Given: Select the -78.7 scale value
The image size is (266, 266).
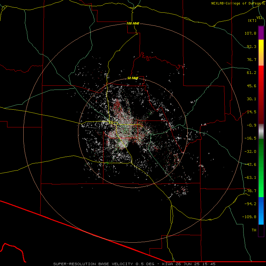Looking at the screenshot, I should click(250, 191).
